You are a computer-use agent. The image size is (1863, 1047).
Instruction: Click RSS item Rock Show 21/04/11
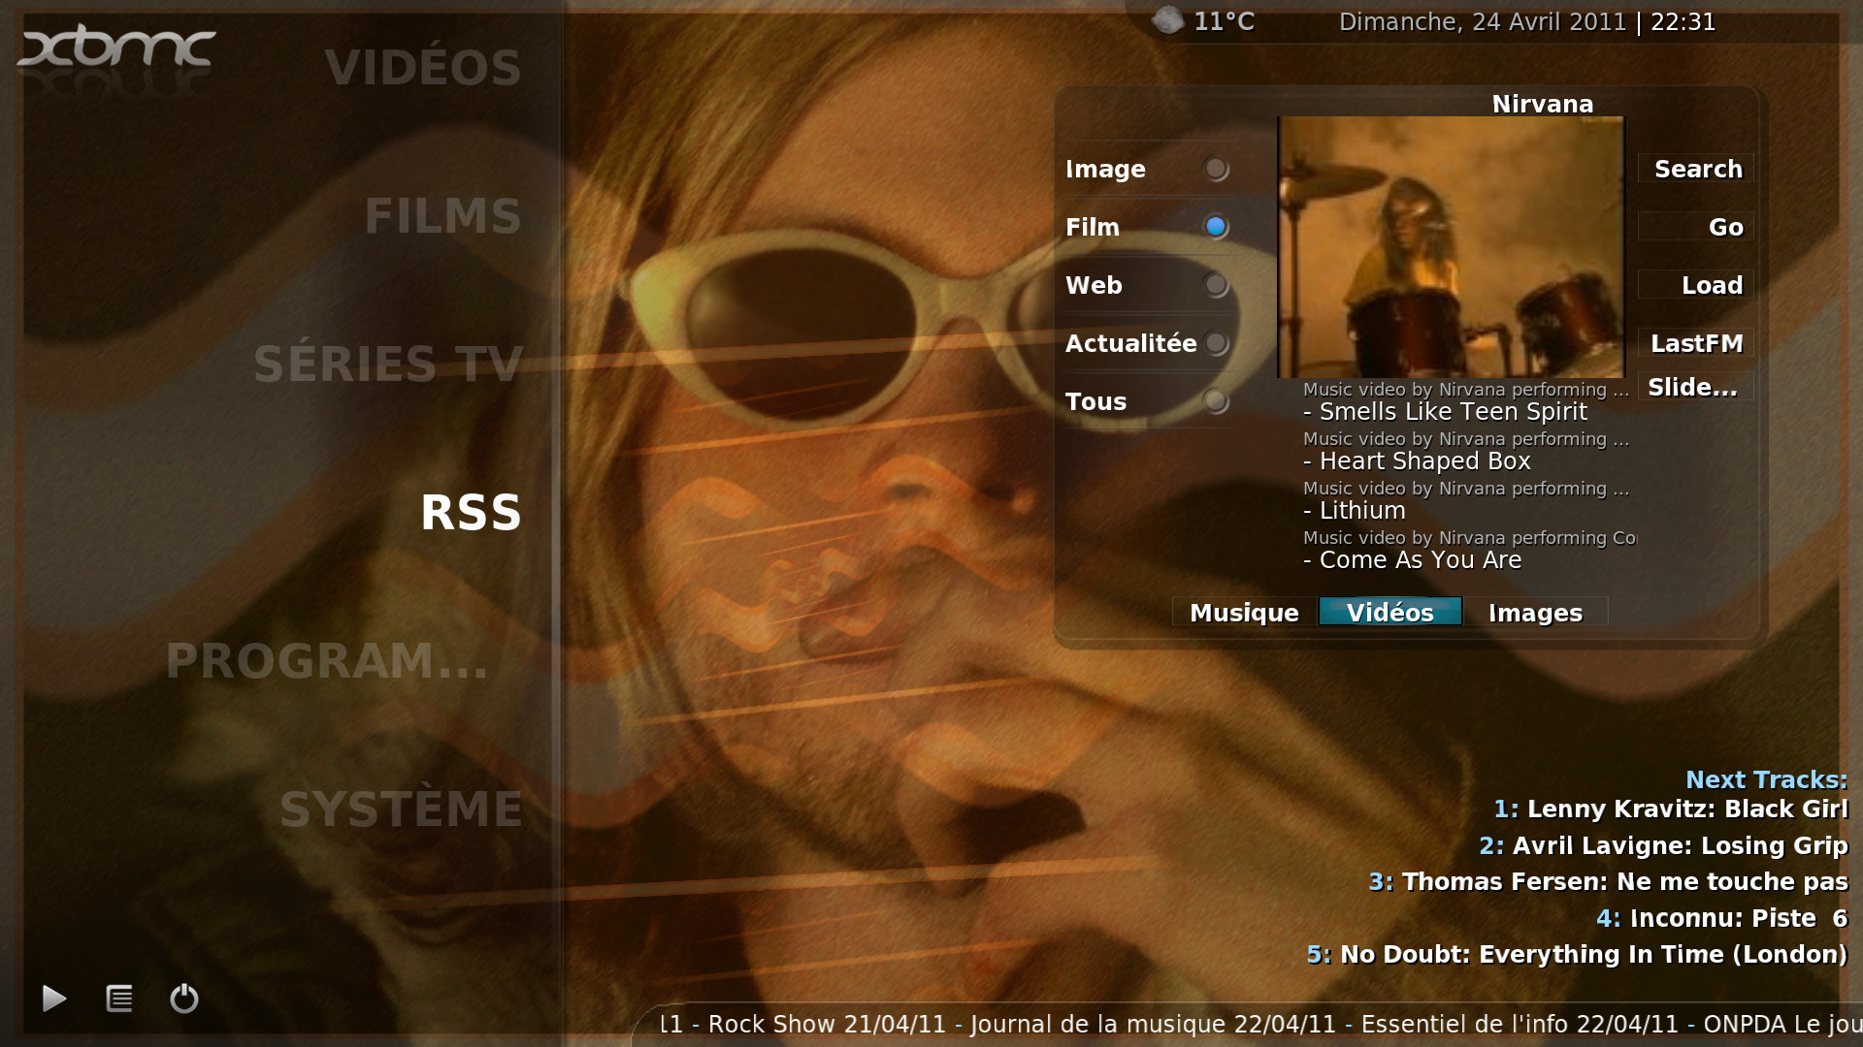tap(827, 1025)
